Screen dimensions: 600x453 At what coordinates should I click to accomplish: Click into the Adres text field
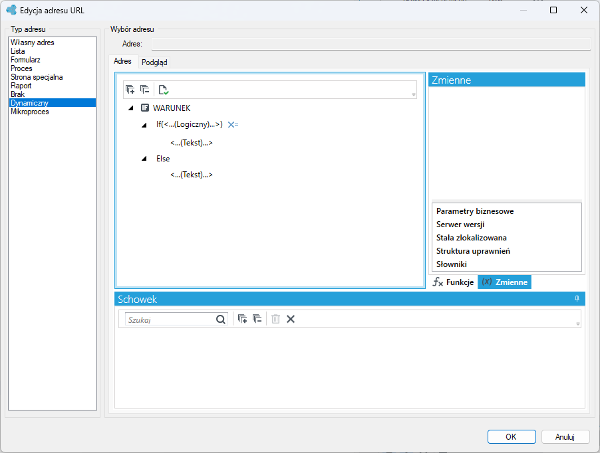pos(371,44)
